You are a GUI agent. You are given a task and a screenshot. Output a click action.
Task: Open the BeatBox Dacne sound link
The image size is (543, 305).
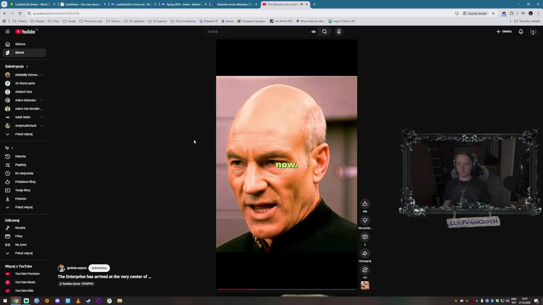pos(76,284)
